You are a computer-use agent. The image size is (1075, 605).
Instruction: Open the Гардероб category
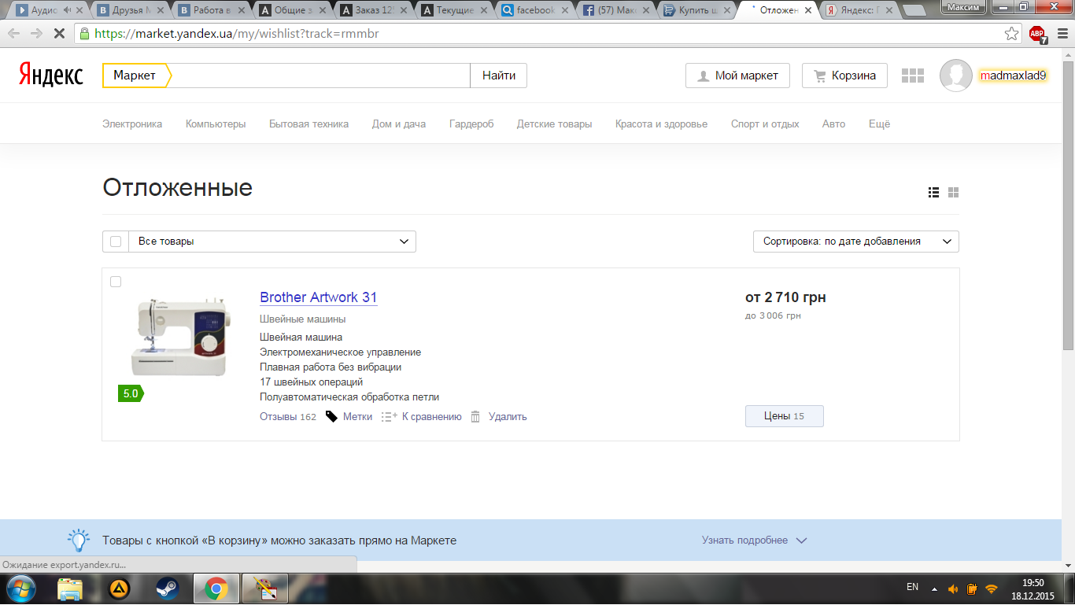(x=471, y=124)
